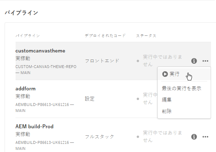Click the play icon beside 実行
Image resolution: width=216 pixels, height=152 pixels.
coord(165,74)
